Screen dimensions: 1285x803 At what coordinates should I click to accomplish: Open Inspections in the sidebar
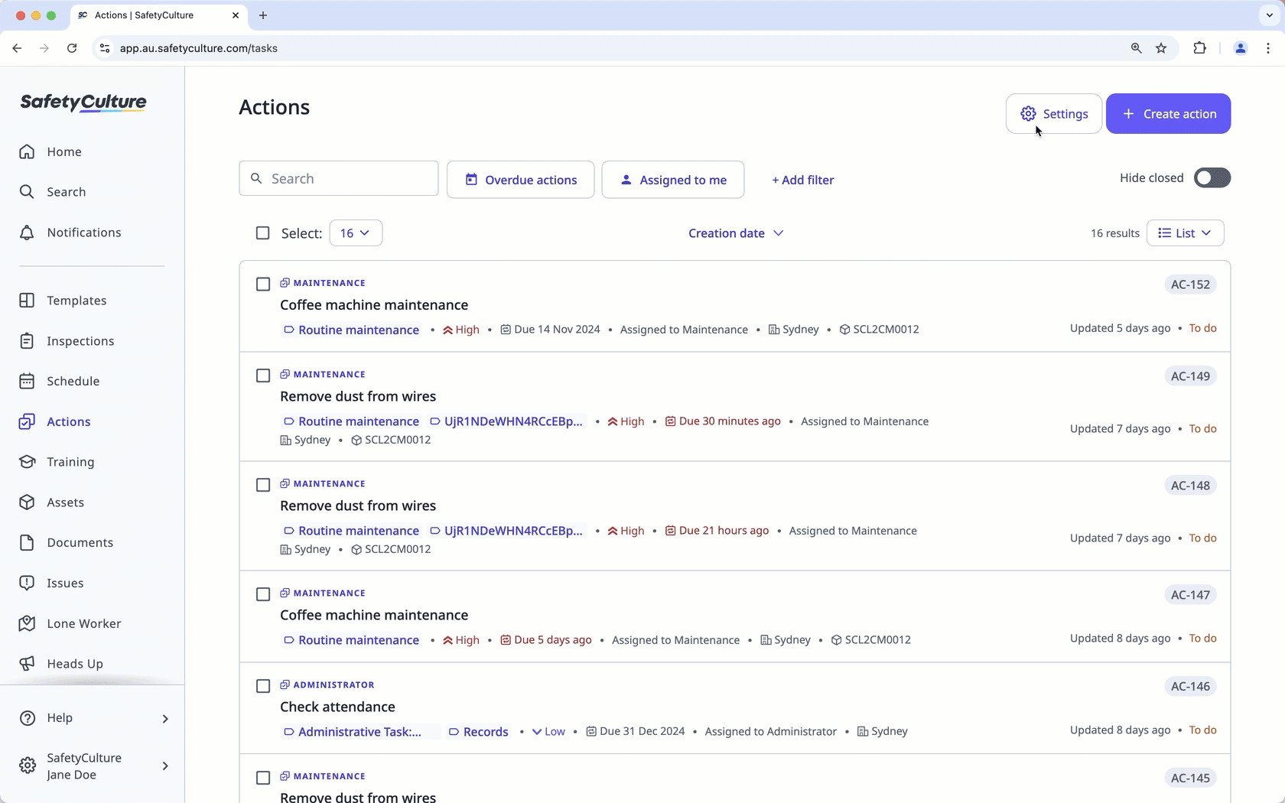point(80,341)
